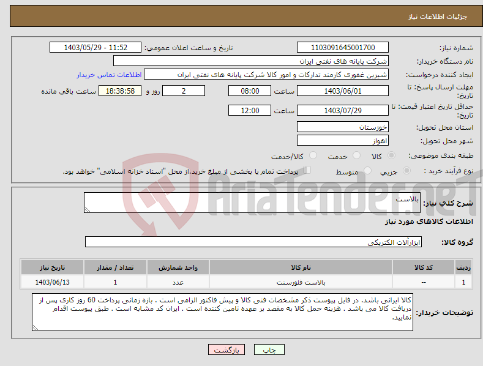Select the جزیی purchase type radio
Screen dimensions: 483x366
406,170
